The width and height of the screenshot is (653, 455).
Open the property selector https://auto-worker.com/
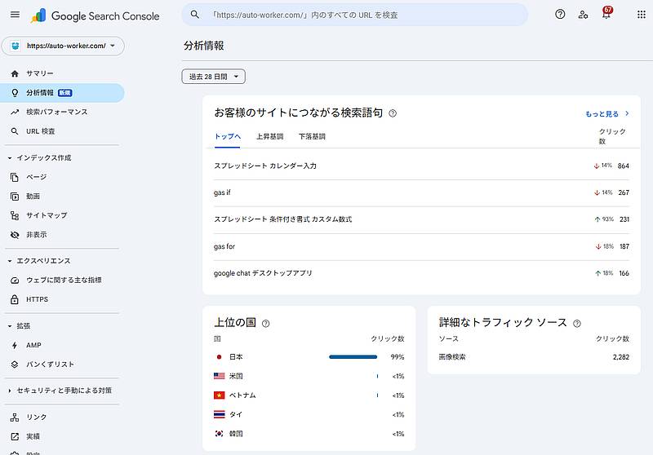point(63,46)
